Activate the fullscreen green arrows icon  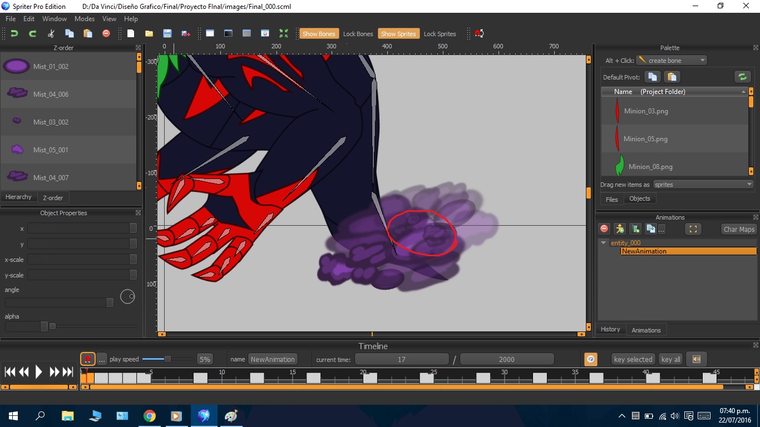pyautogui.click(x=284, y=33)
